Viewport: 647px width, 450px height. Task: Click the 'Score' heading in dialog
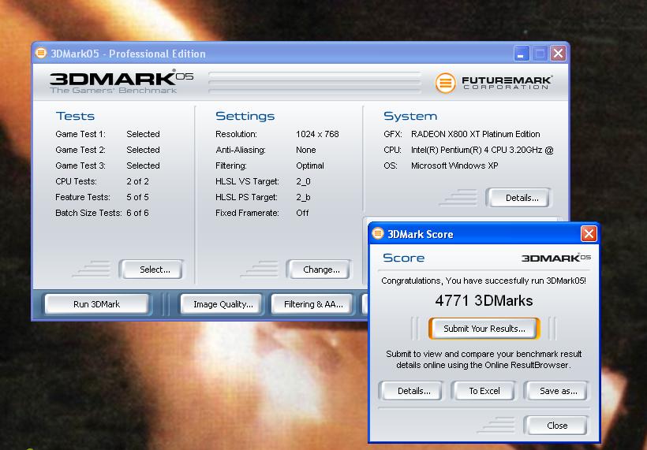point(403,258)
